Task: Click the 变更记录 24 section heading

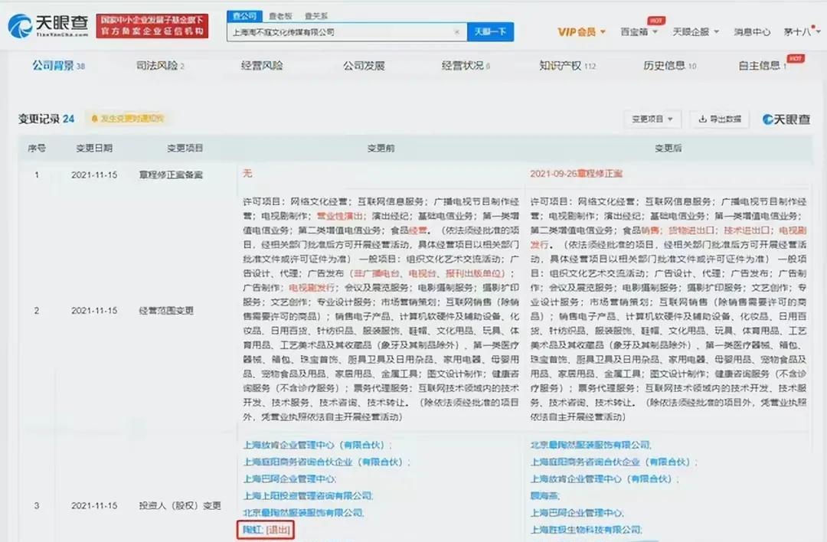Action: tap(47, 119)
